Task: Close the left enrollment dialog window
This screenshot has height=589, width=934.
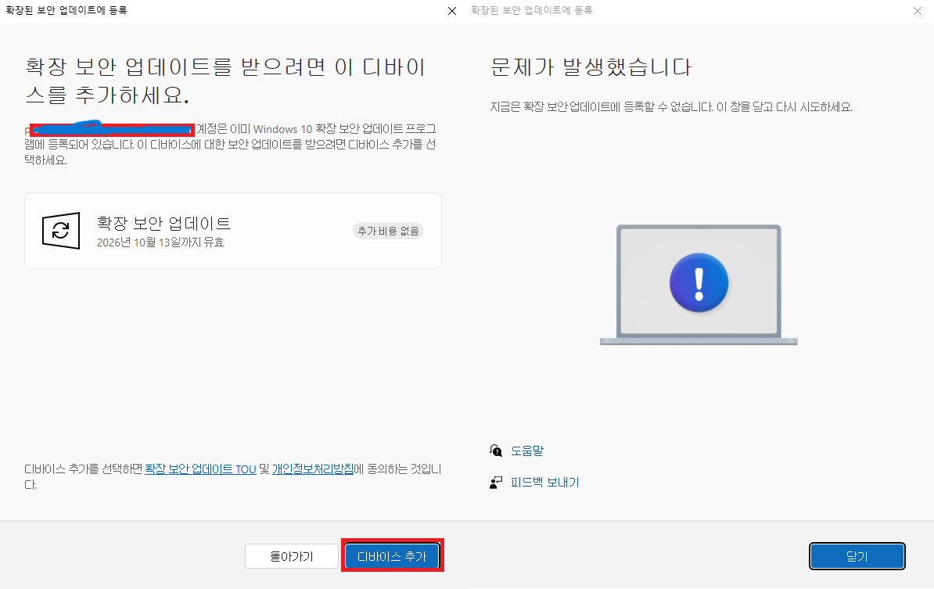Action: [x=452, y=11]
